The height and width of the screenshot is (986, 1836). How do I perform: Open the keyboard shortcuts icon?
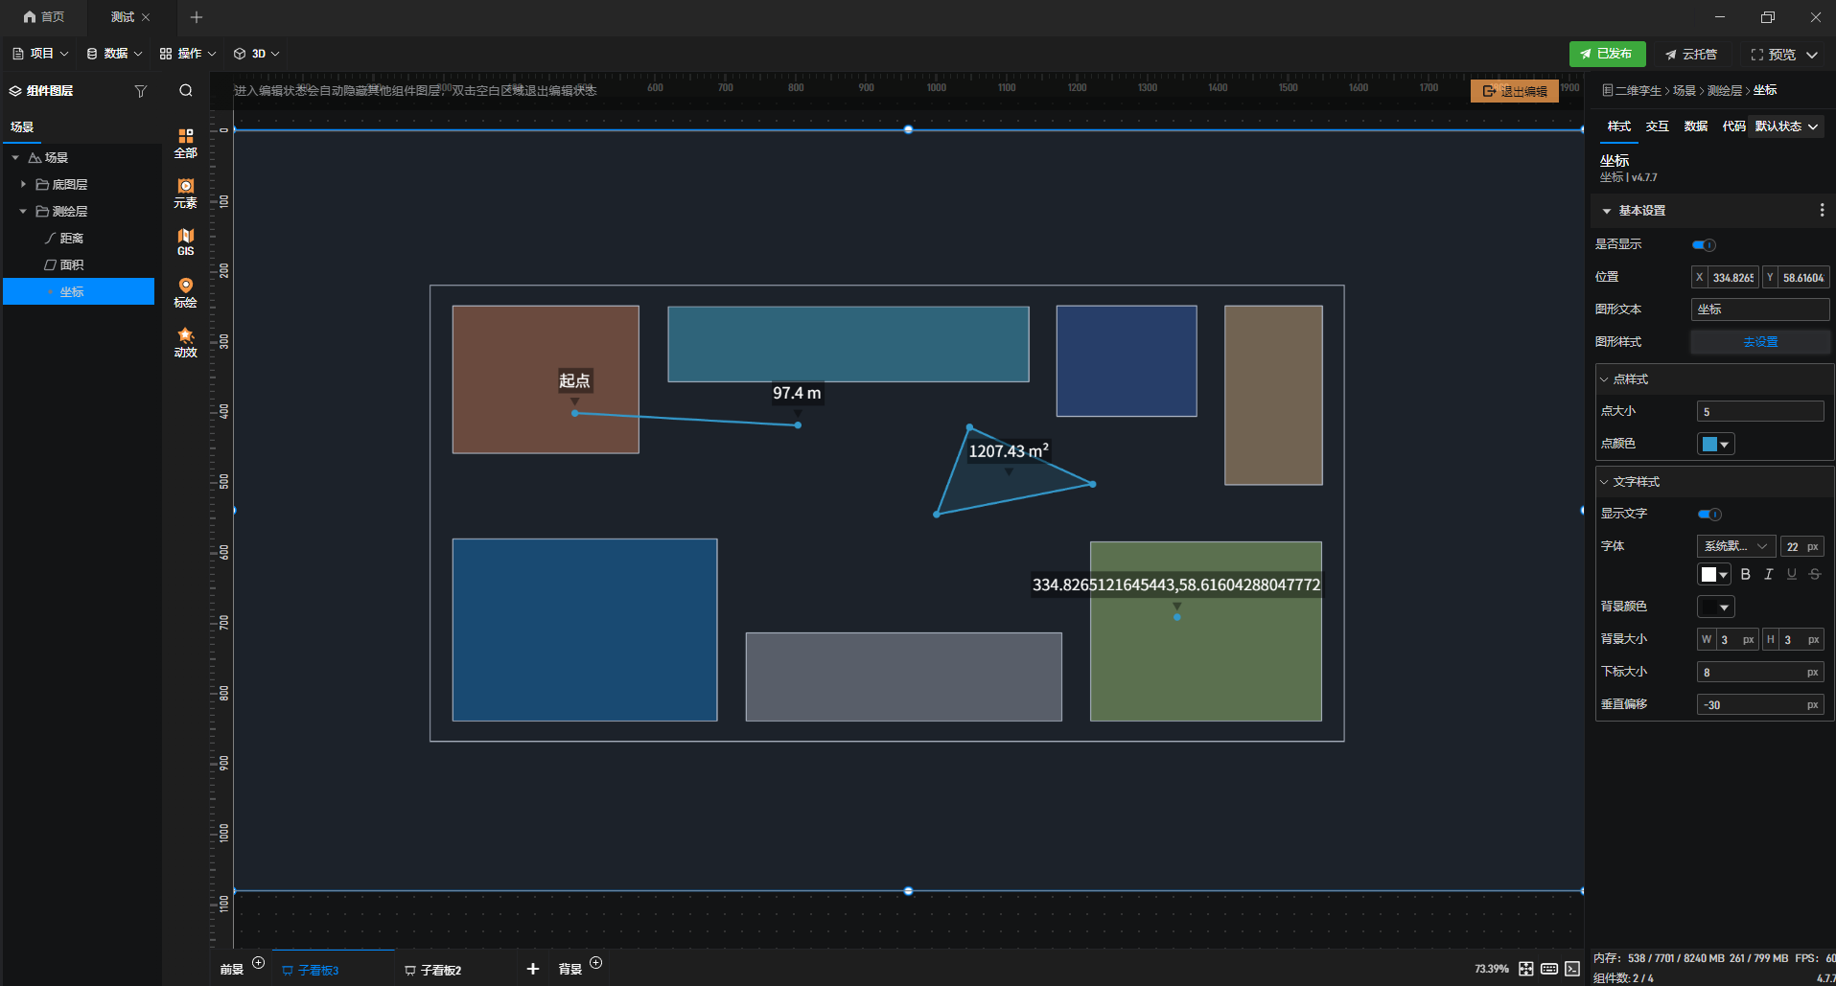pyautogui.click(x=1549, y=969)
